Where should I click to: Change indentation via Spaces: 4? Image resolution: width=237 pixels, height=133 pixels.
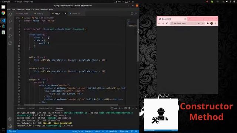click(x=89, y=132)
